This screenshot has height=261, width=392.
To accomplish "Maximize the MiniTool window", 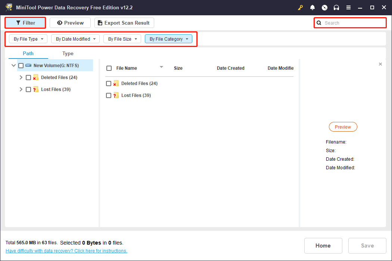I will [x=372, y=7].
